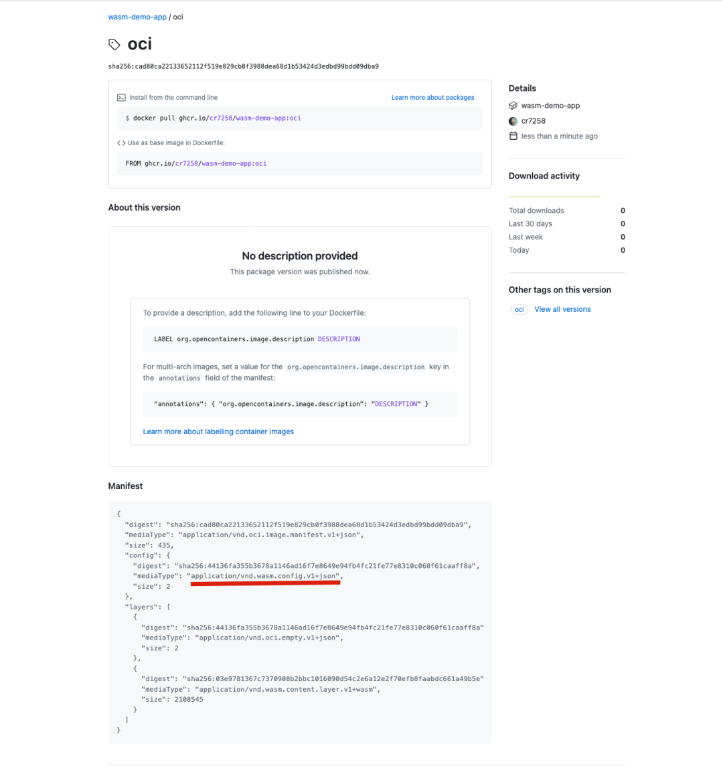The height and width of the screenshot is (766, 723).
Task: Click the calendar icon next to publish time
Action: 513,136
